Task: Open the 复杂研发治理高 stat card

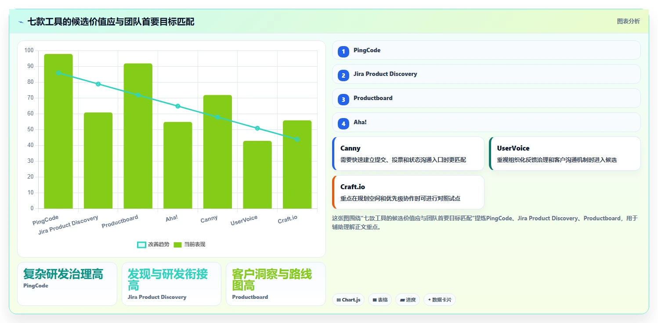Action: click(x=67, y=284)
